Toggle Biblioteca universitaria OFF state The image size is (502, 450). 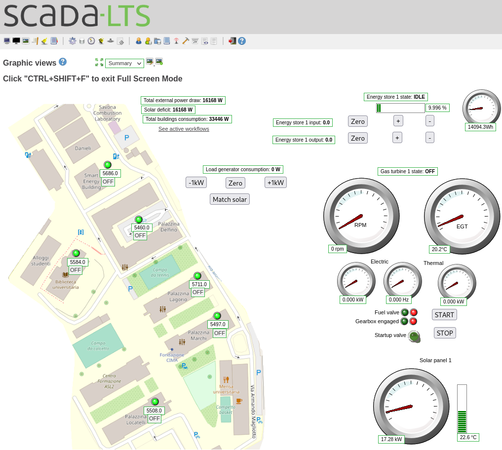[76, 270]
